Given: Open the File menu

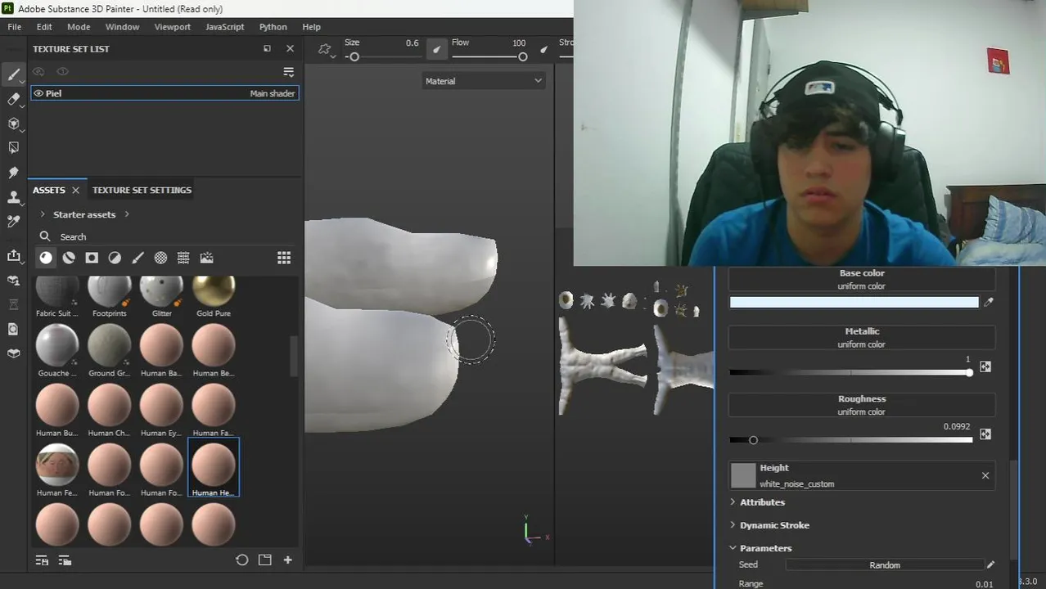Looking at the screenshot, I should pyautogui.click(x=15, y=27).
